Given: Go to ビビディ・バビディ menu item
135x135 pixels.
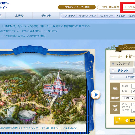Looking at the screenshot, I should pyautogui.click(x=126, y=16).
